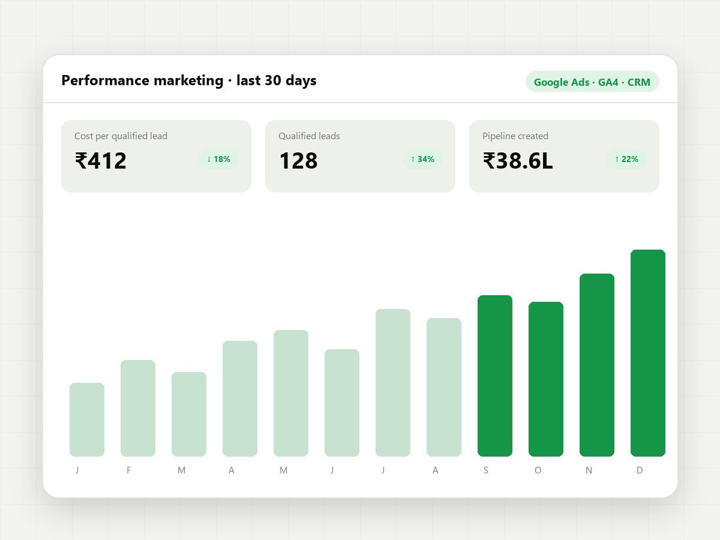Open the Pipeline created card
The image size is (720, 540).
(564, 156)
